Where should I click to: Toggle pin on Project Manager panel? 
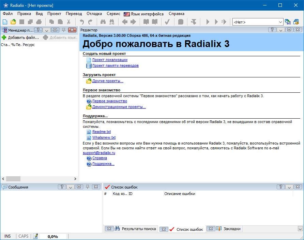click(x=64, y=30)
